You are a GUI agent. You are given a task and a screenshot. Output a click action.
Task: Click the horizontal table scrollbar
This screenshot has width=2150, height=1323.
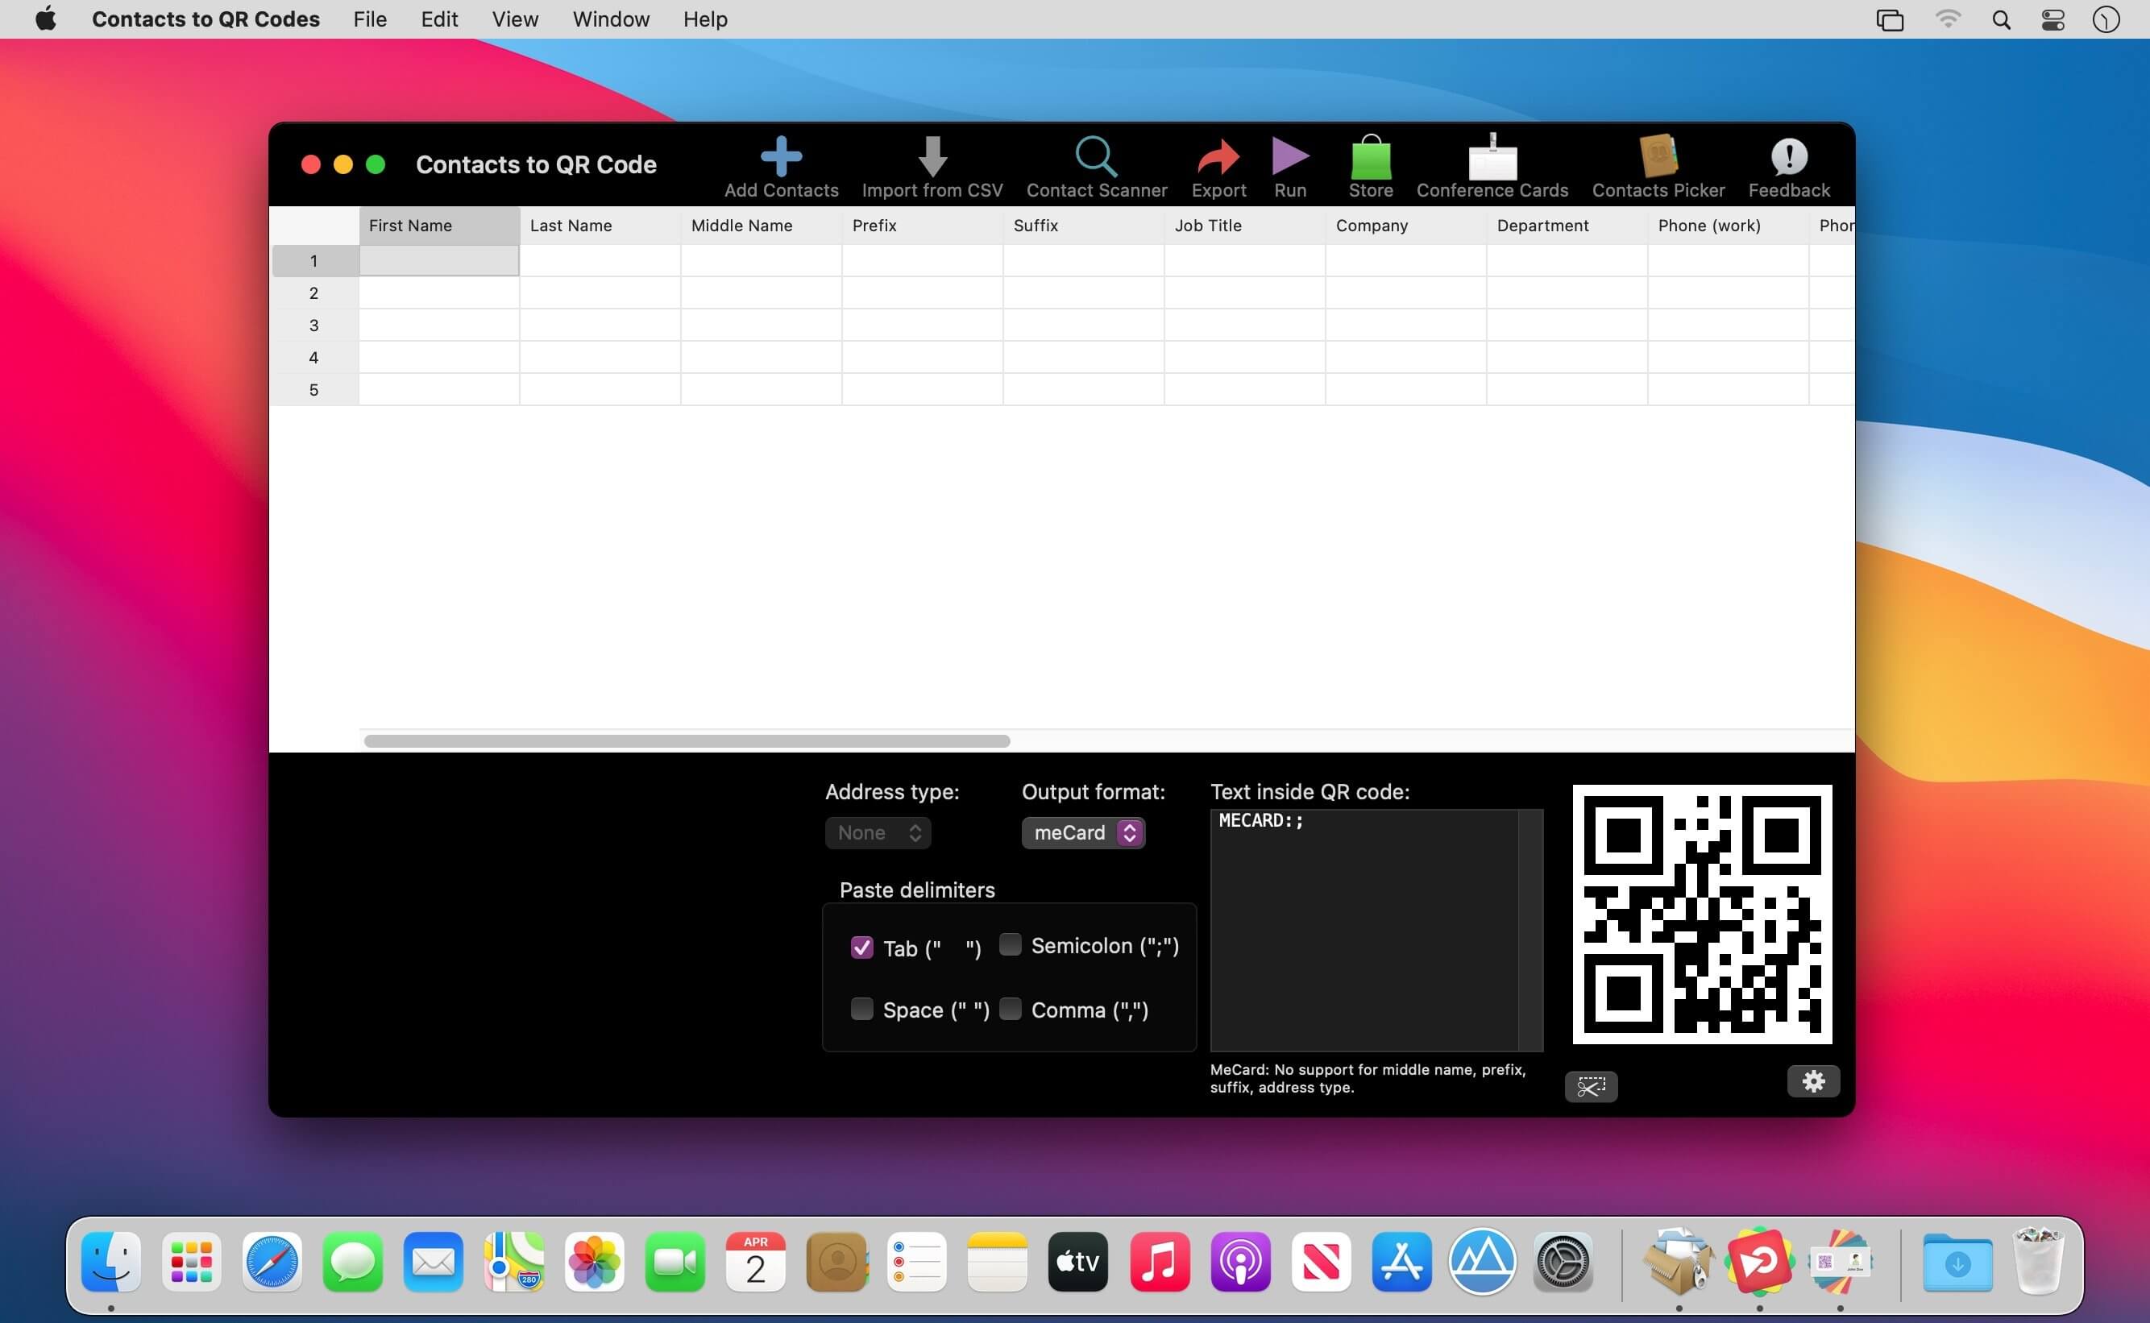tap(687, 741)
